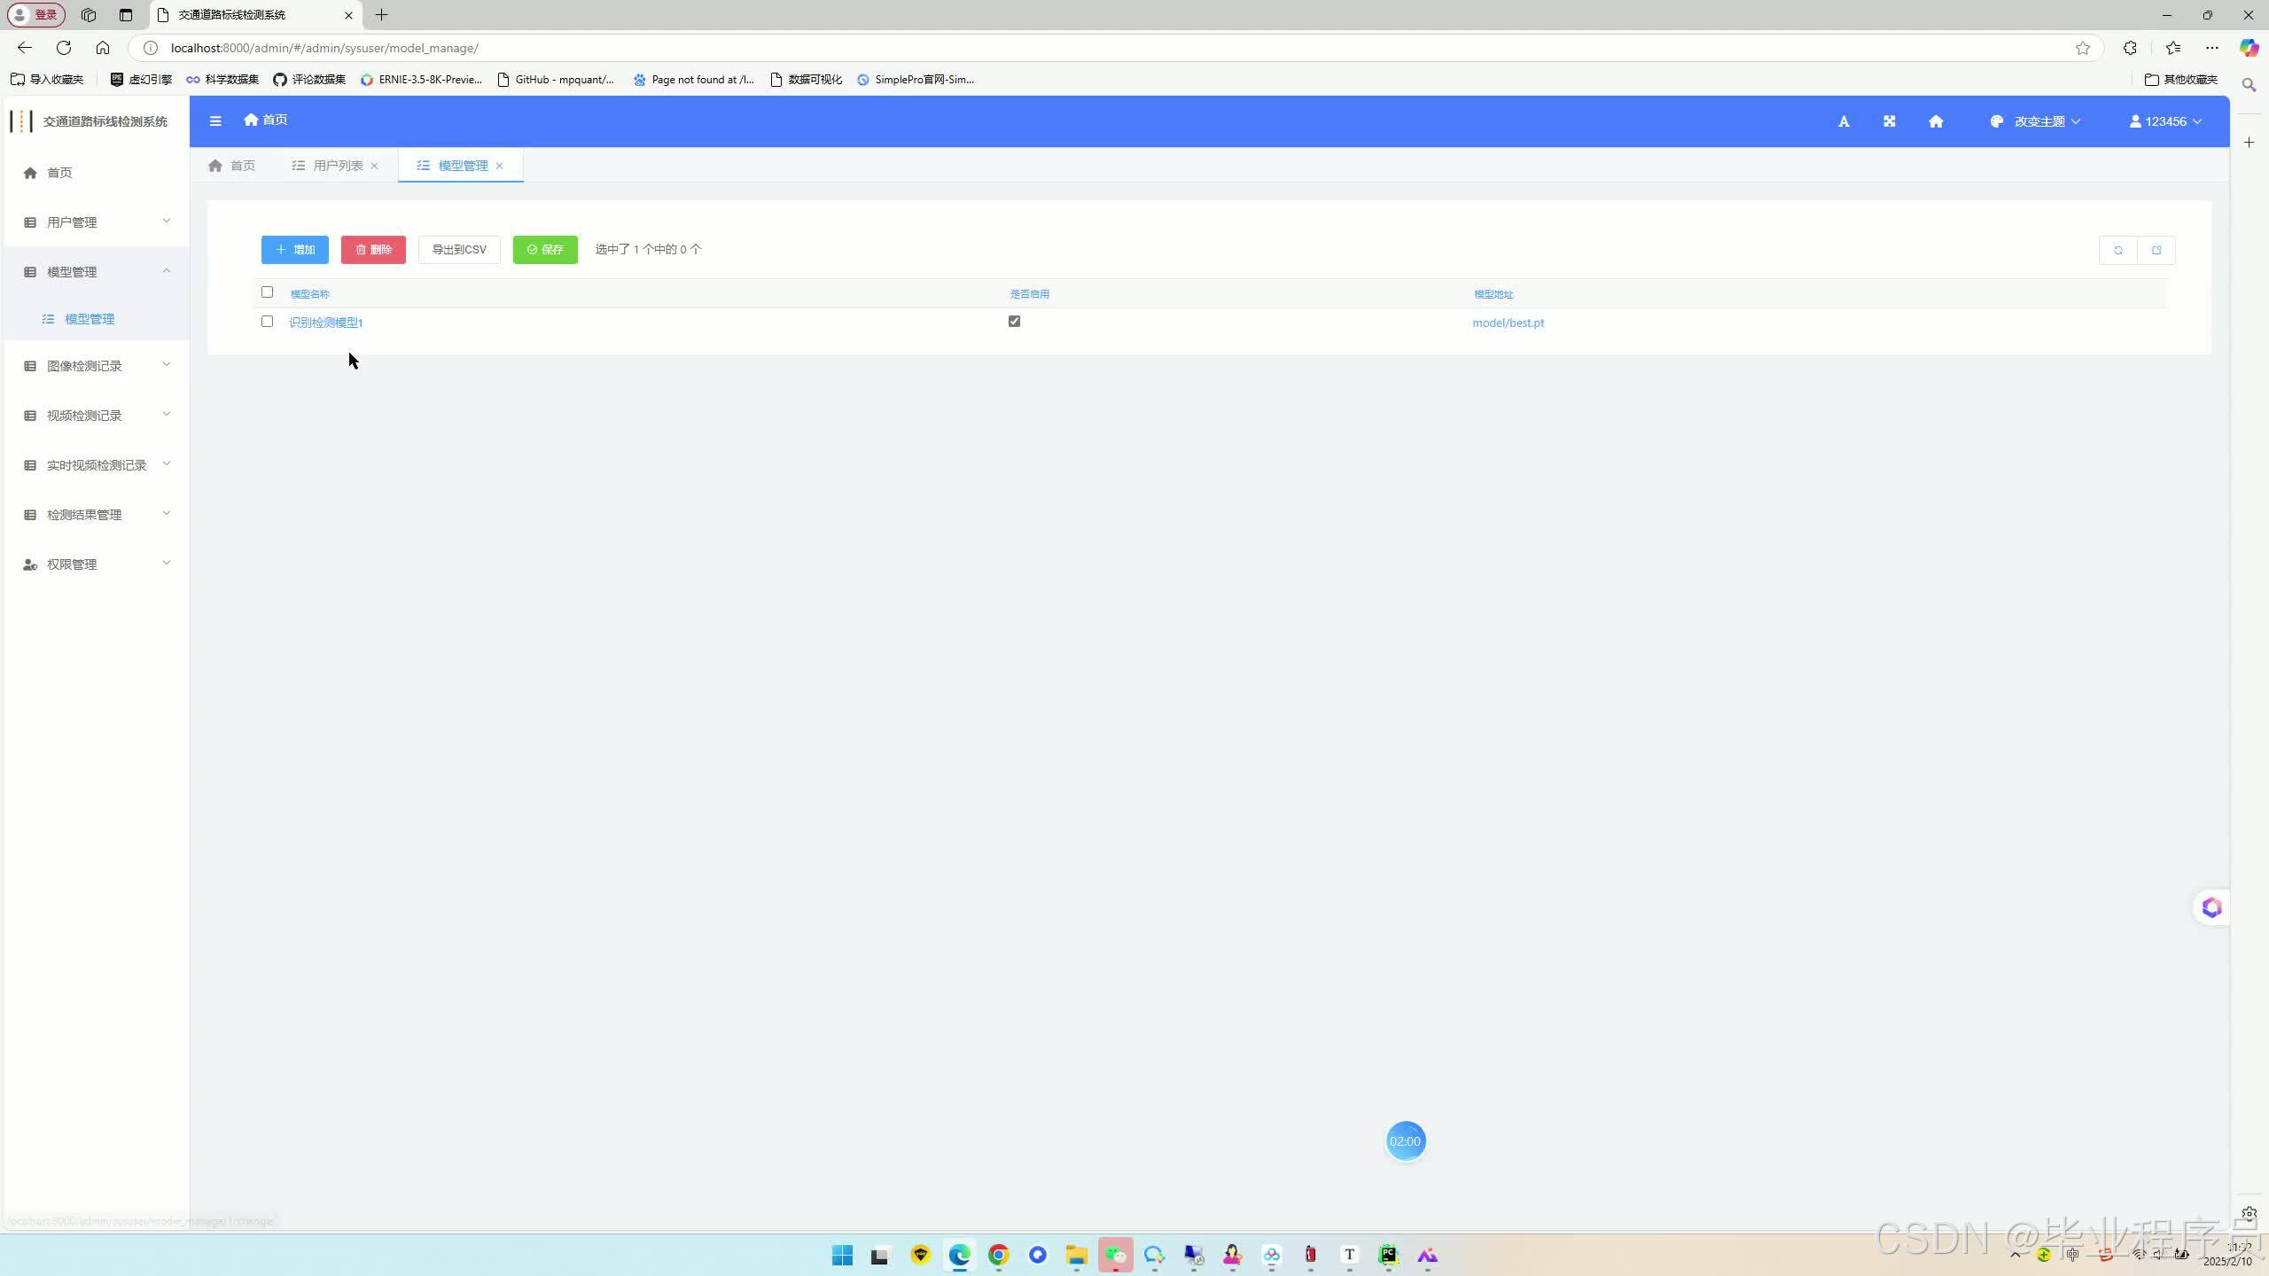The image size is (2269, 1276).
Task: Open the browser tab actions menu icon
Action: (x=126, y=15)
